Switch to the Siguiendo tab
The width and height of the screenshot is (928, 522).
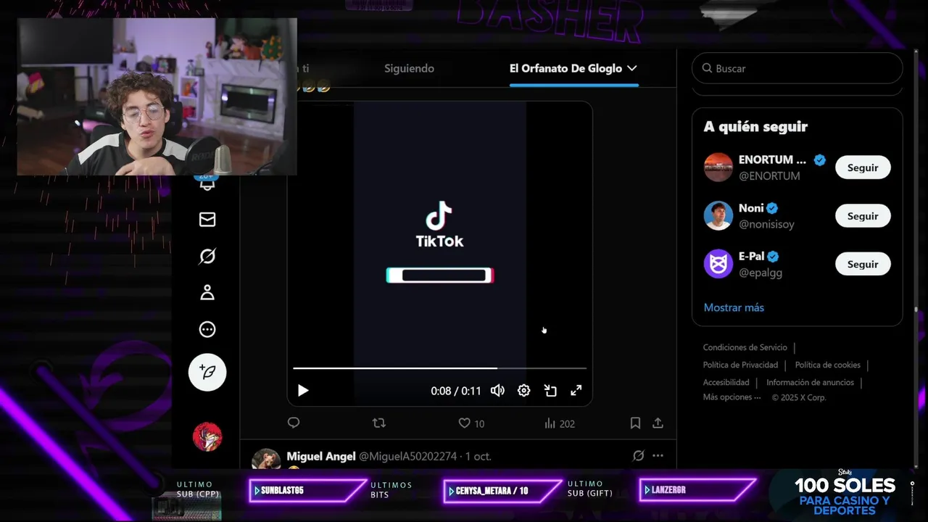coord(409,68)
